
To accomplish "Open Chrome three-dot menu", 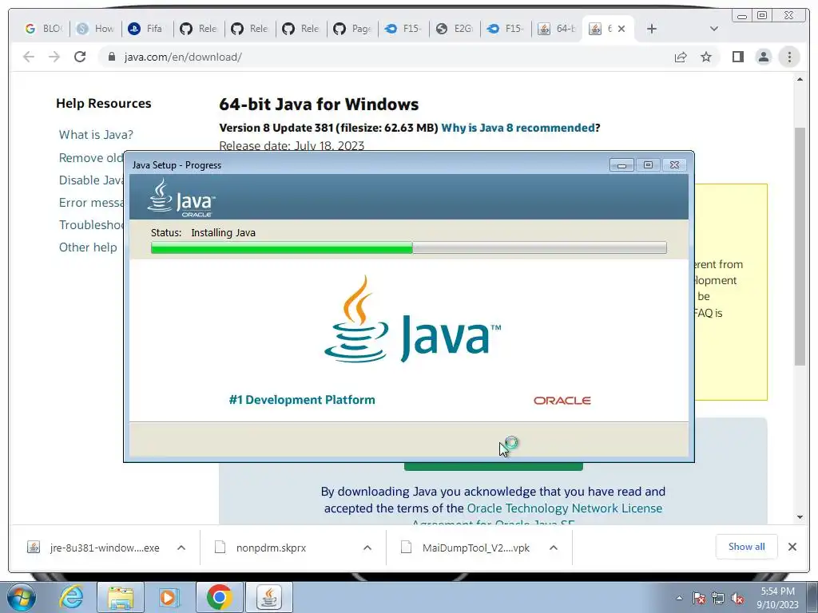I will 789,57.
